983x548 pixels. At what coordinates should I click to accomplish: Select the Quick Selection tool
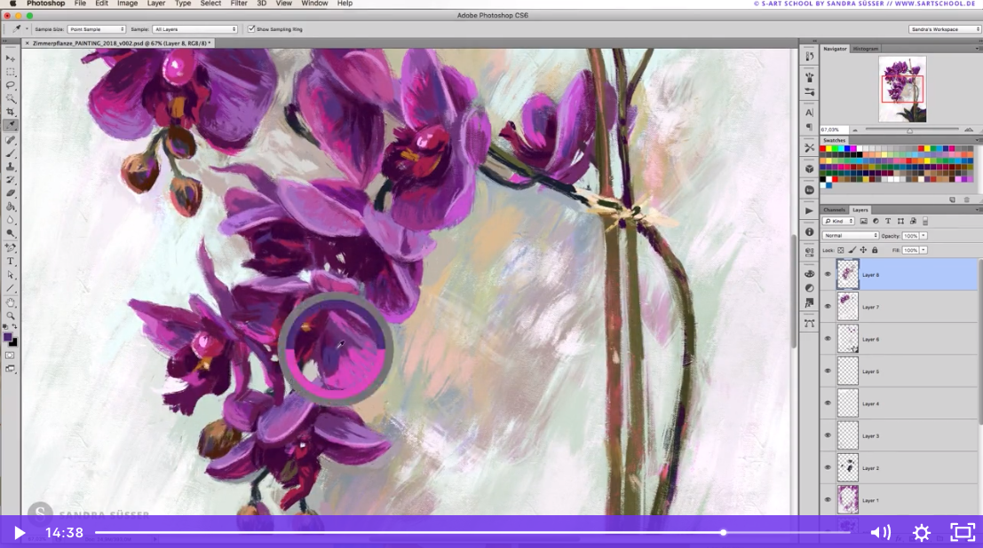pyautogui.click(x=11, y=98)
